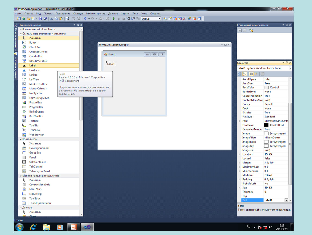Viewport: 312px width, 235px height.
Task: Open the object selector dropdown in Properties
Action: tap(290, 68)
